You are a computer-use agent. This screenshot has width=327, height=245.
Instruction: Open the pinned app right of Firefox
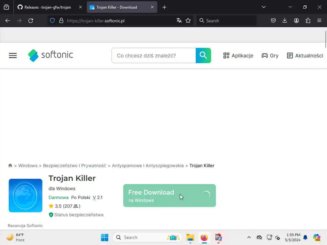click(x=218, y=237)
